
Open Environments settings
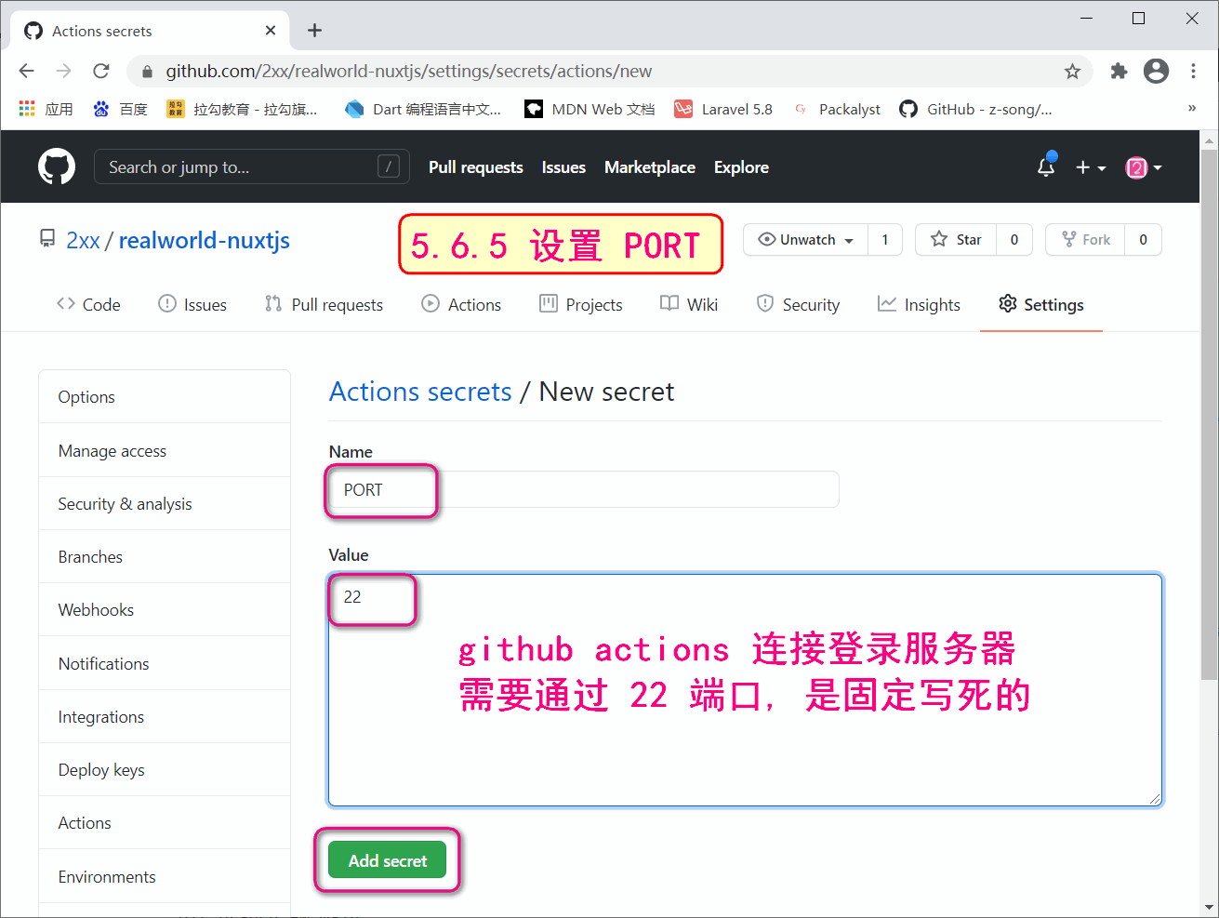click(165, 877)
